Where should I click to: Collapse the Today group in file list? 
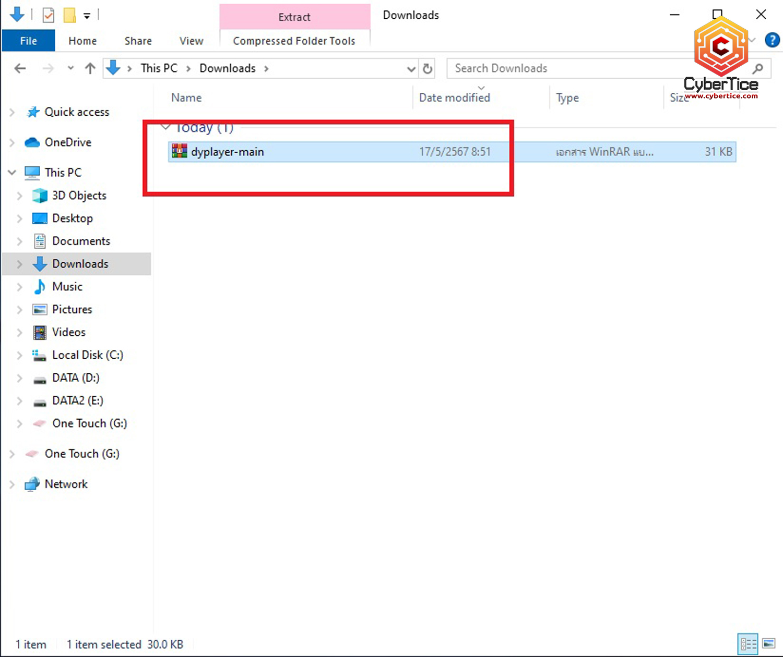pyautogui.click(x=166, y=127)
